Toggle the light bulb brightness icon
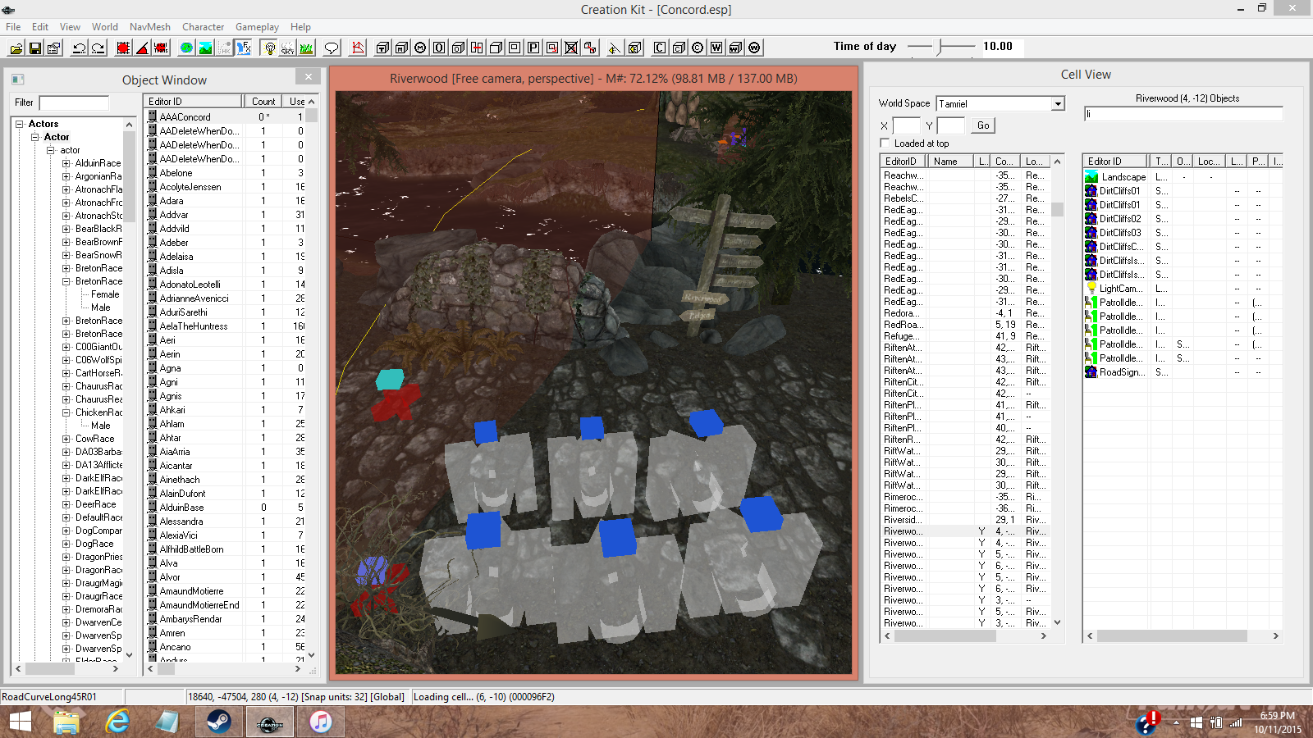Screen dimensions: 1313x738 click(x=269, y=48)
